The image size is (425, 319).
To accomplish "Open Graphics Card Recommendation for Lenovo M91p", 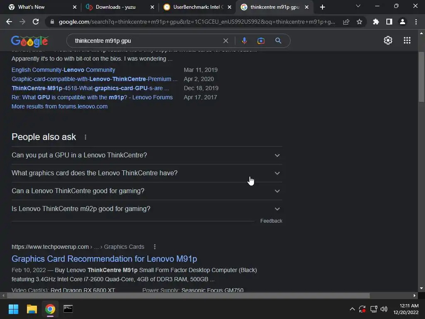I will tap(104, 259).
